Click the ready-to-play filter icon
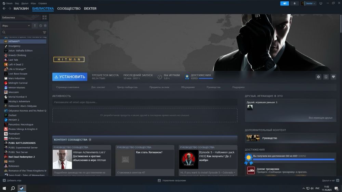This screenshot has height=192, width=342. (45, 26)
